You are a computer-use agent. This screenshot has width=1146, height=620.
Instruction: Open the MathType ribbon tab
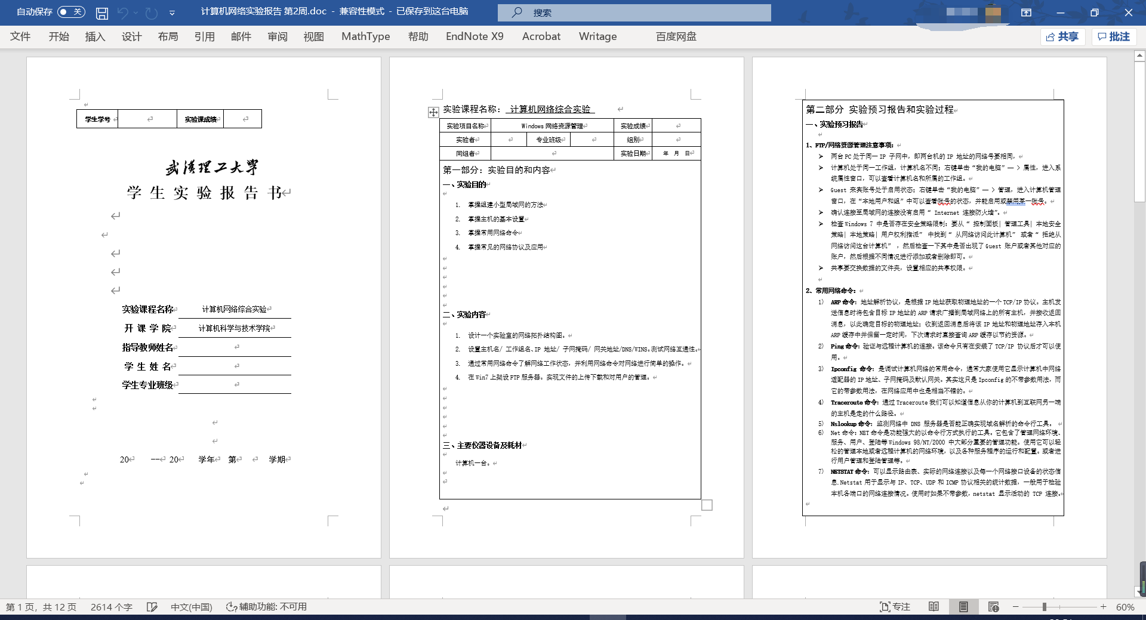[365, 36]
